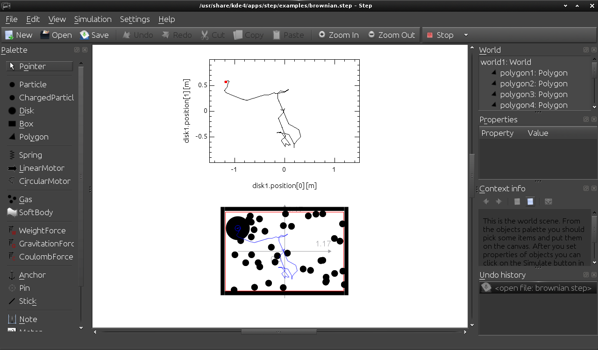Click the open file: brownian.step history entry
This screenshot has width=598, height=350.
[538, 288]
